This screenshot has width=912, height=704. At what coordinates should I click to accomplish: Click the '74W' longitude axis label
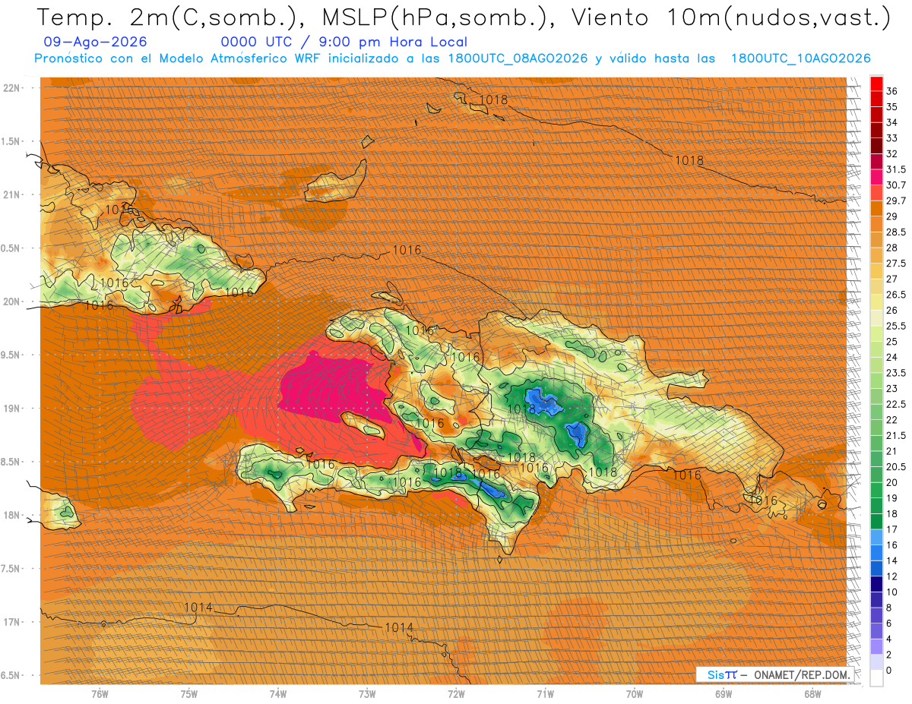click(278, 694)
